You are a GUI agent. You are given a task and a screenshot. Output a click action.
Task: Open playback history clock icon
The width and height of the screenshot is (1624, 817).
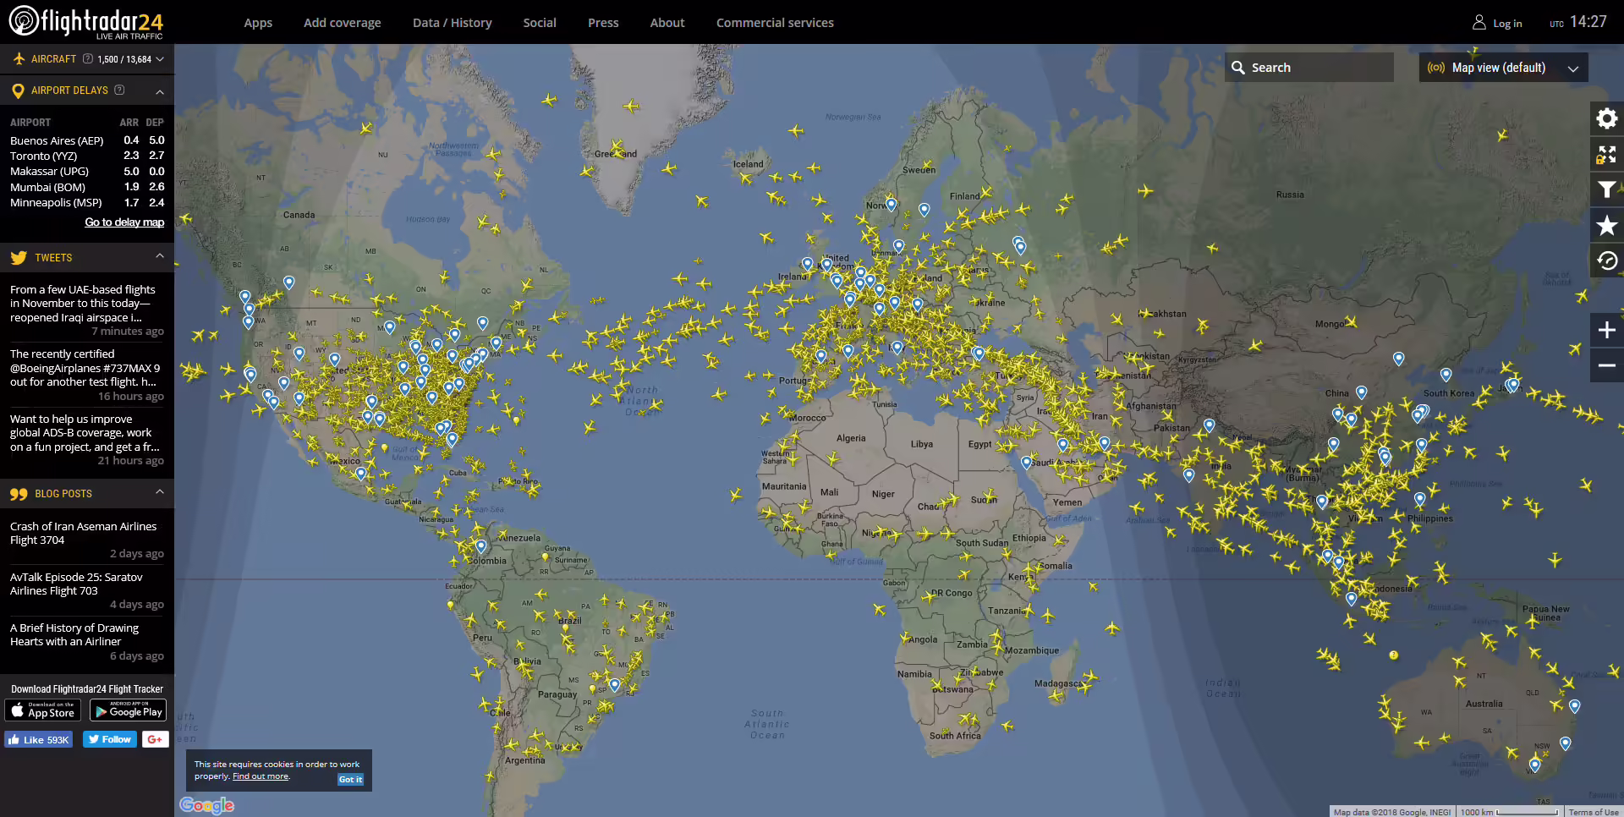click(x=1606, y=260)
